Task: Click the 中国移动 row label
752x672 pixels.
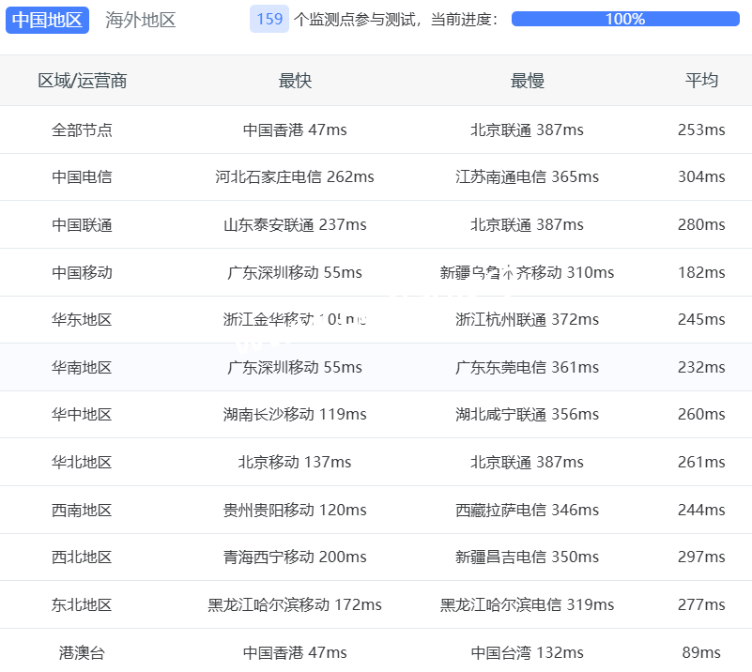Action: pos(82,272)
